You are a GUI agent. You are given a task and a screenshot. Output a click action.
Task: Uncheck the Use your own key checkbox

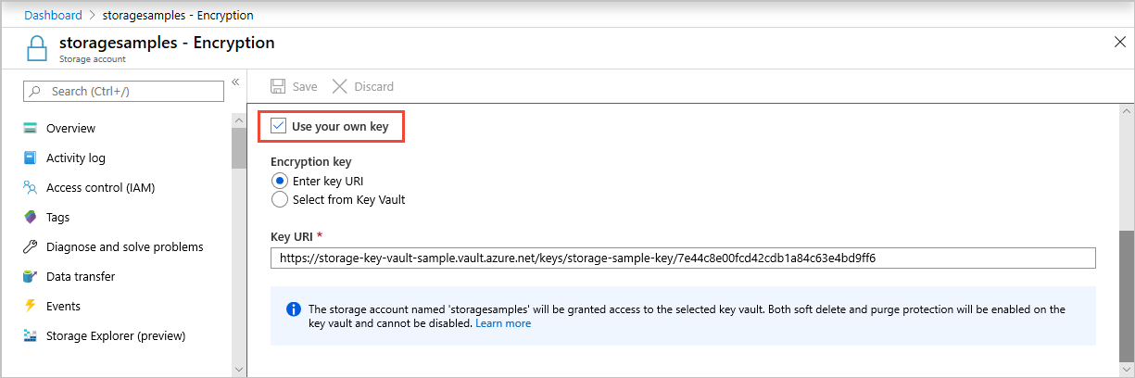pos(279,126)
